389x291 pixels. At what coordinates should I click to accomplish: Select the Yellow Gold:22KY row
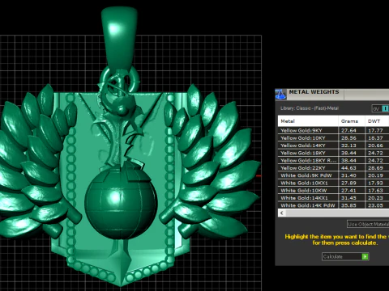[x=333, y=168]
